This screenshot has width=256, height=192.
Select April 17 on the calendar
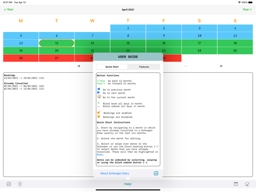coord(199,43)
